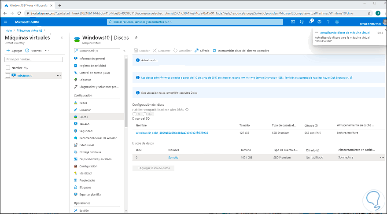This screenshot has height=214, width=387.
Task: Click the info icon beside Ultra Disks
Action: click(x=187, y=110)
